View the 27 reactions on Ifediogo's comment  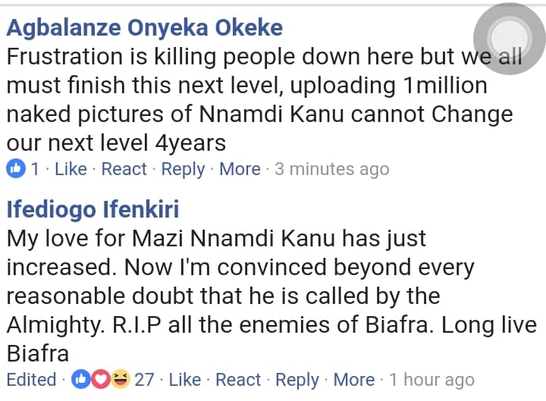pos(144,379)
